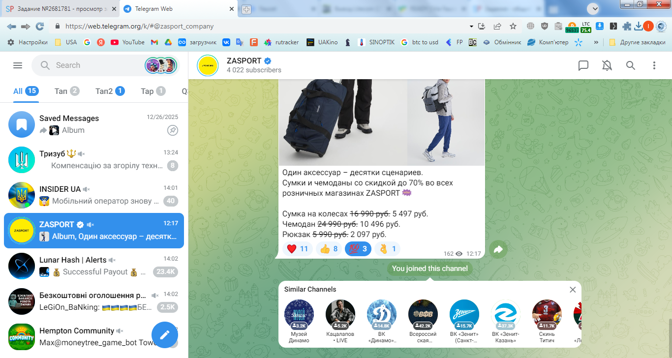Image resolution: width=672 pixels, height=358 pixels.
Task: Click the address bar URL
Action: tap(140, 27)
